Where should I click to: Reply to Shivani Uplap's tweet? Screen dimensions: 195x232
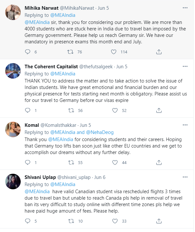[27, 221]
